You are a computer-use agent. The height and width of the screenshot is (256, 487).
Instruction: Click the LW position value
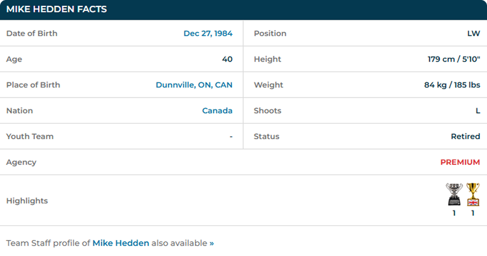click(x=473, y=34)
